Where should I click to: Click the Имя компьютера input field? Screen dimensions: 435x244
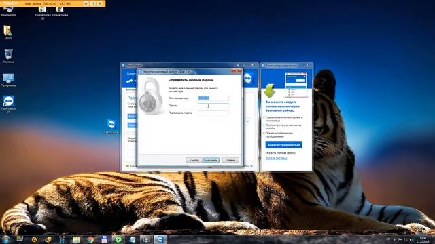pos(213,98)
